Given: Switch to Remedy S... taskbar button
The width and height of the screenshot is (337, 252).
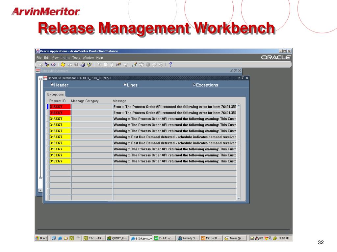Looking at the screenshot, I should point(188,238).
